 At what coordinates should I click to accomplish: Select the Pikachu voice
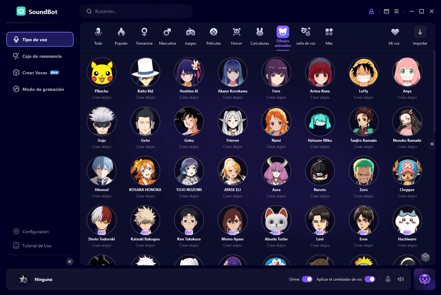coord(102,72)
